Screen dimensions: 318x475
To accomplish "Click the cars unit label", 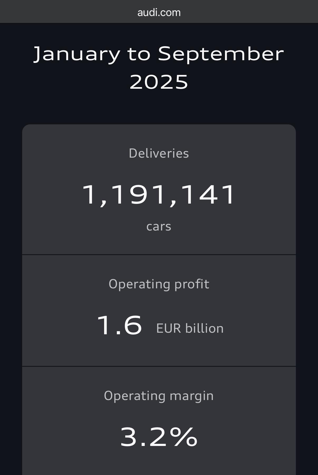I will click(x=159, y=227).
